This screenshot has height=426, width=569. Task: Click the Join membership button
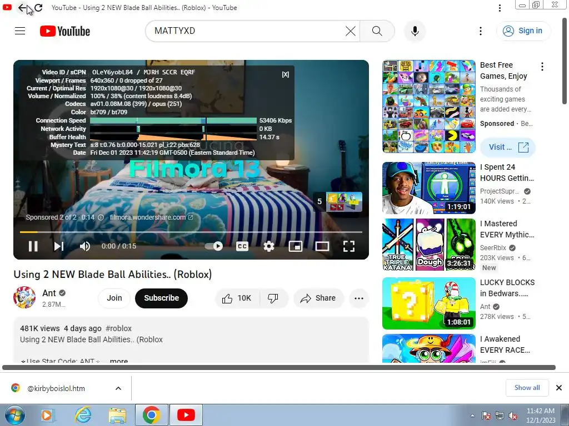coord(114,298)
